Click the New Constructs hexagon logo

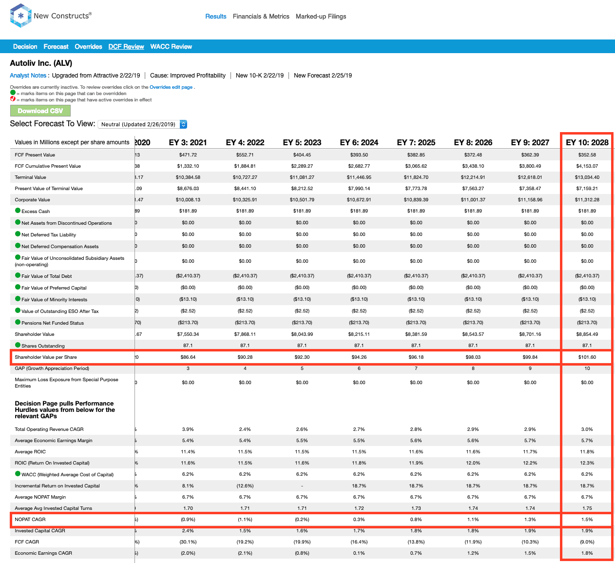20,16
